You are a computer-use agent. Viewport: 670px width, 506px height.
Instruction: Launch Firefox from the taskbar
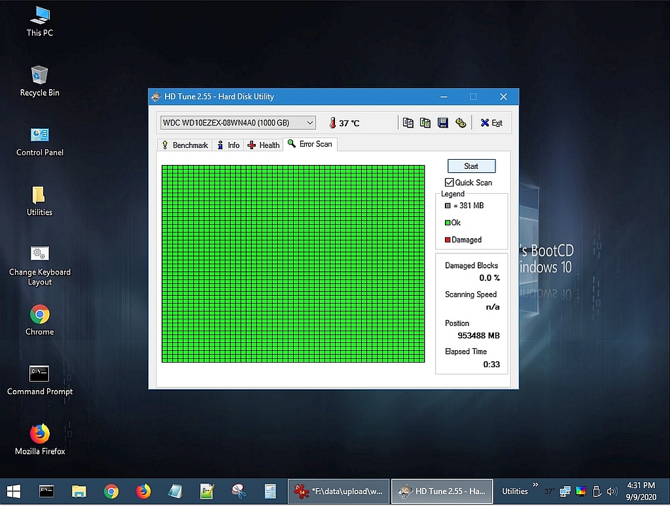click(143, 492)
